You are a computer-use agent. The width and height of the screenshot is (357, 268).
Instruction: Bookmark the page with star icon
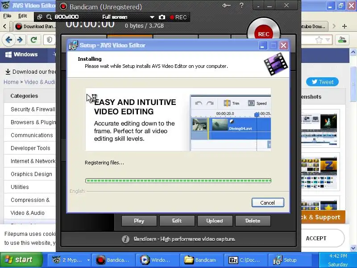(x=319, y=40)
